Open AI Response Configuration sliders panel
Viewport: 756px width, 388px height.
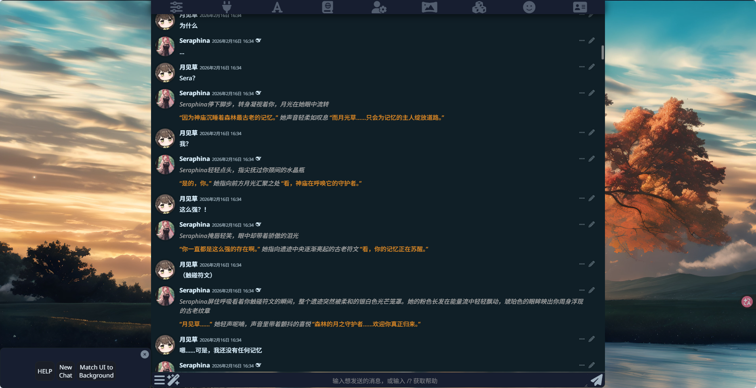[x=176, y=7]
